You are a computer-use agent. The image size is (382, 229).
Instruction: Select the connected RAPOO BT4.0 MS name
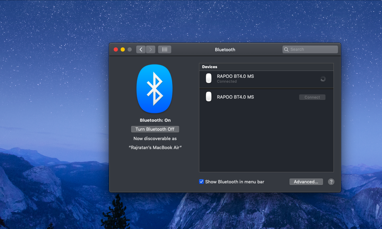tap(235, 76)
